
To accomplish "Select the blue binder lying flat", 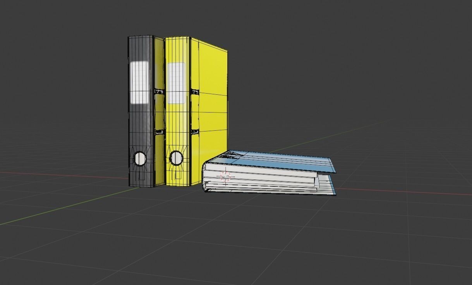I will 269,172.
